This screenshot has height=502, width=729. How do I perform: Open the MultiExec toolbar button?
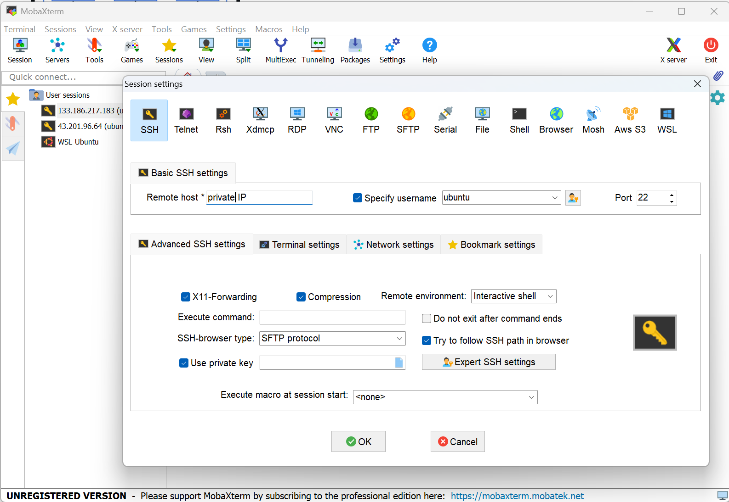point(280,50)
